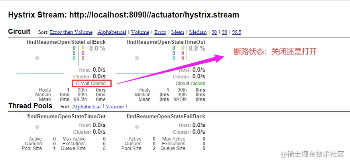Click Circuit Closed status of FailBack circuit

tap(90, 84)
